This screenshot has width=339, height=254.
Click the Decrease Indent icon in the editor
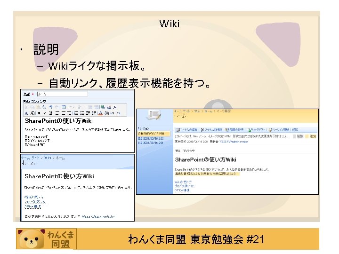pos(88,113)
